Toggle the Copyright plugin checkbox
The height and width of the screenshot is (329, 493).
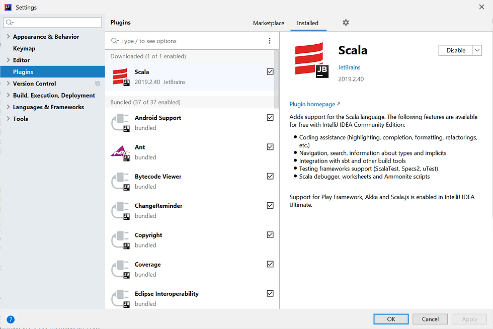(x=270, y=235)
